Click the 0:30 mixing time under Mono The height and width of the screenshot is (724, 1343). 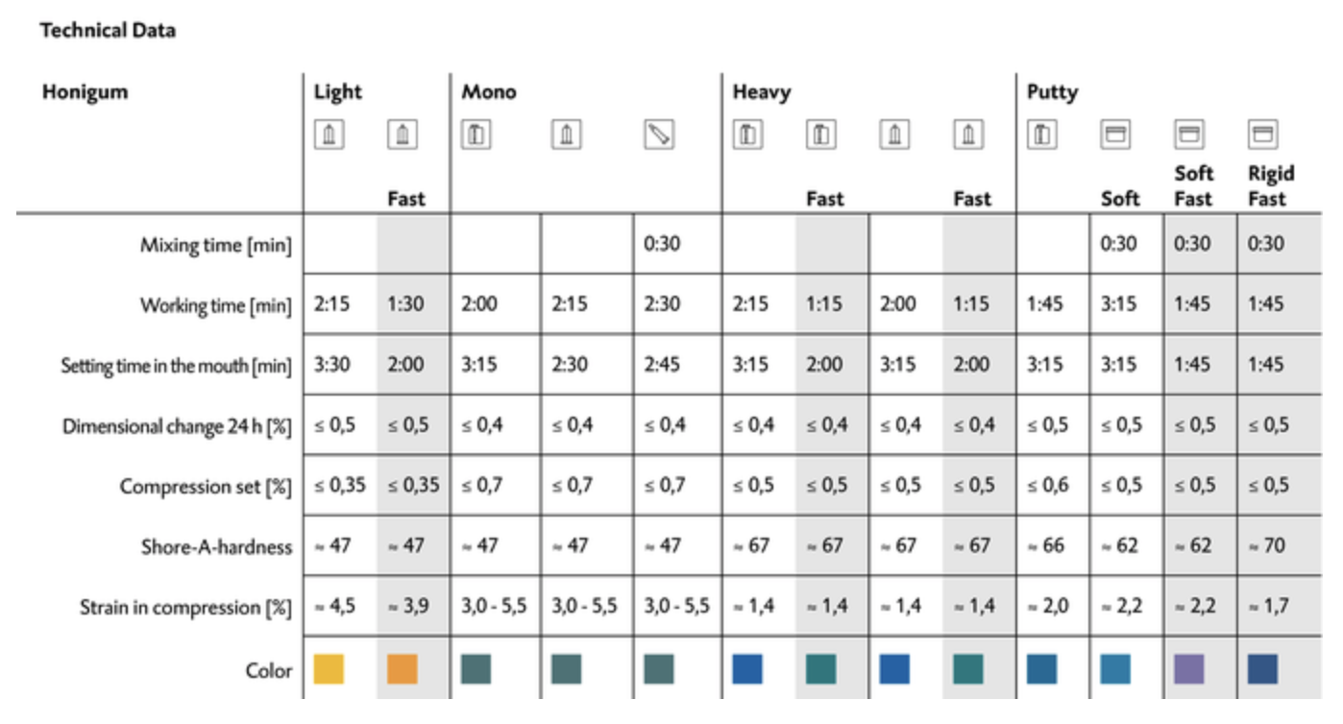(661, 244)
